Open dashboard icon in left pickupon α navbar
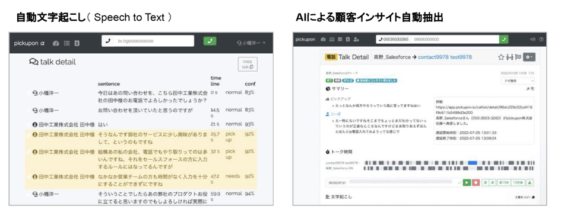561x216 pixels. tap(55, 43)
